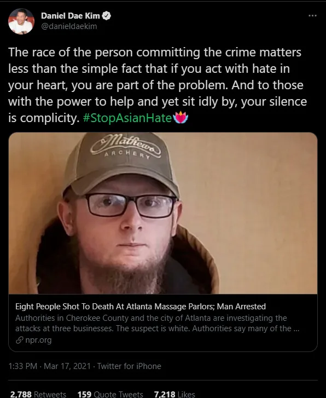The width and height of the screenshot is (326, 398).
Task: Open the npr.org source link
Action: tap(38, 340)
